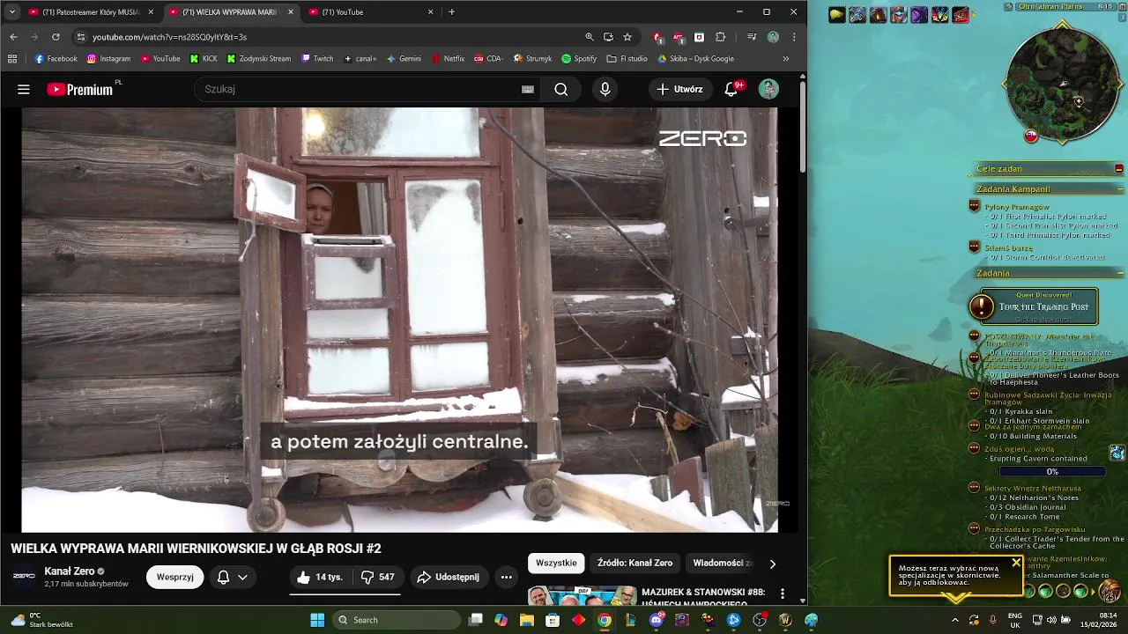
Task: Switch to the third YouTube tab
Action: tap(370, 12)
